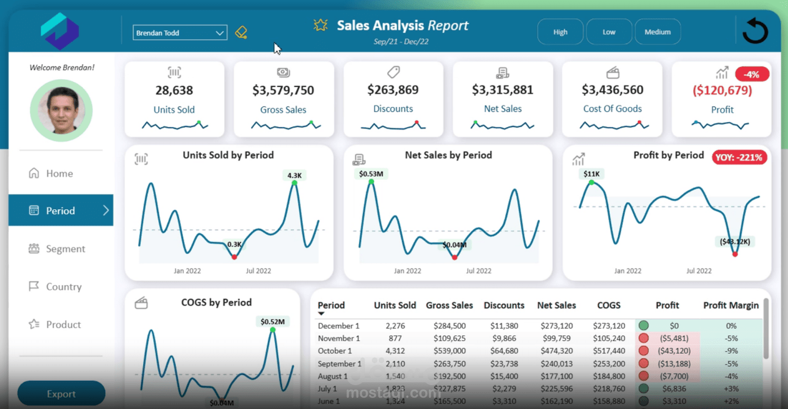Click the register icon in Net Sales by Period
788x409 pixels.
click(x=359, y=160)
